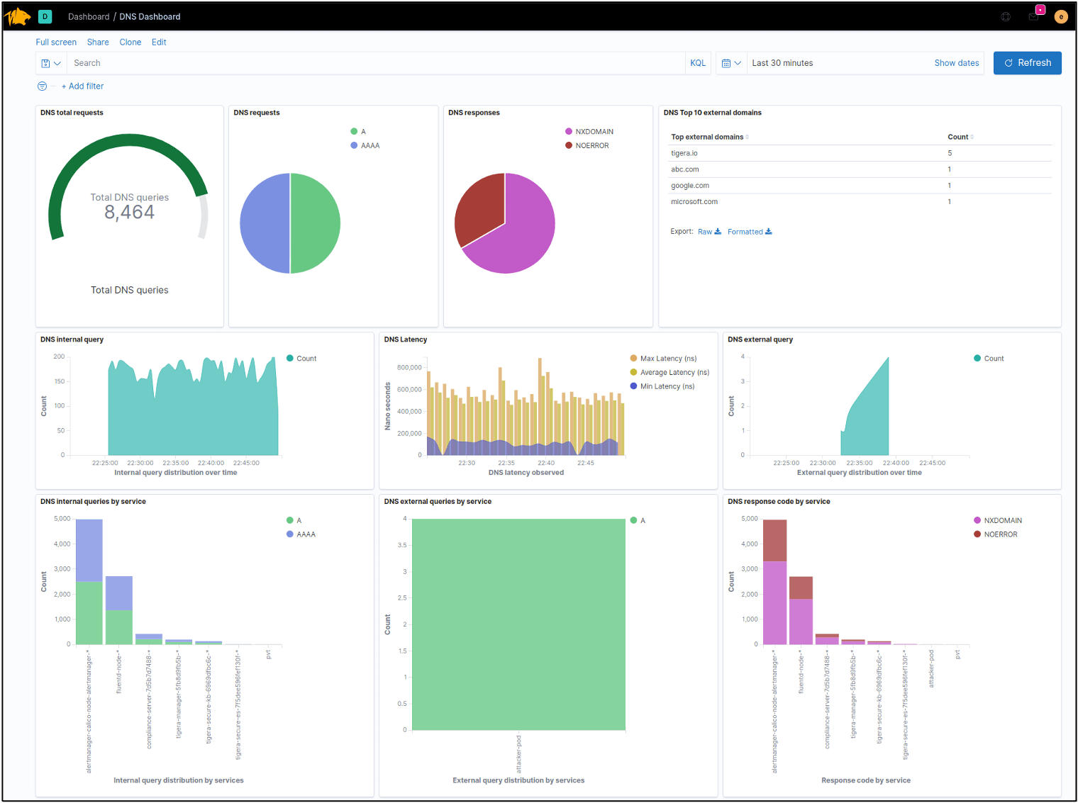Open the calendar quick time menu
The image size is (1078, 803).
pyautogui.click(x=731, y=63)
